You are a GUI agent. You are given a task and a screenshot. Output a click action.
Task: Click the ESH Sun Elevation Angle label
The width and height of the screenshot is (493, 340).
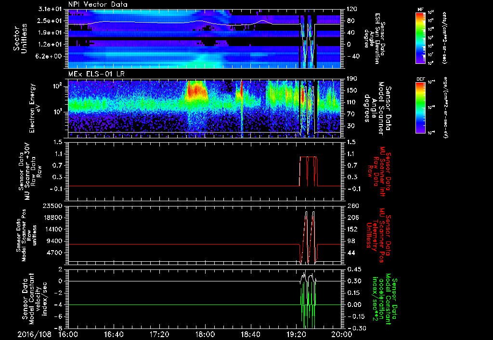click(374, 38)
